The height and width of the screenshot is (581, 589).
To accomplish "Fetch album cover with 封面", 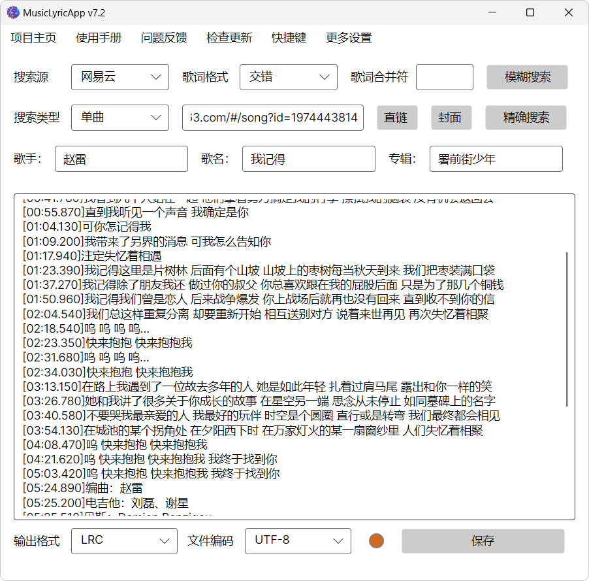I will tap(451, 118).
